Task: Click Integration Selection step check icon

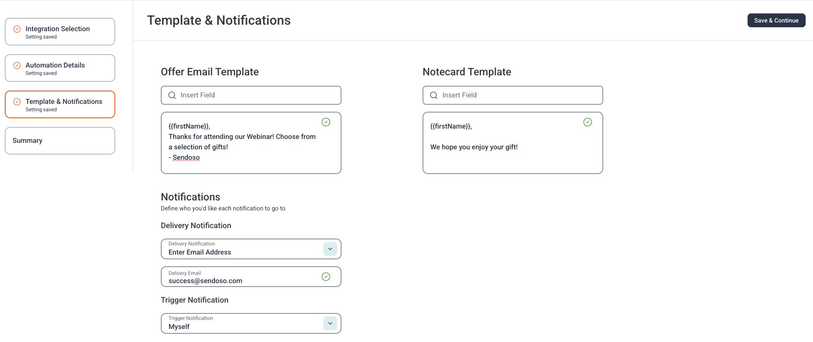Action: [x=17, y=29]
